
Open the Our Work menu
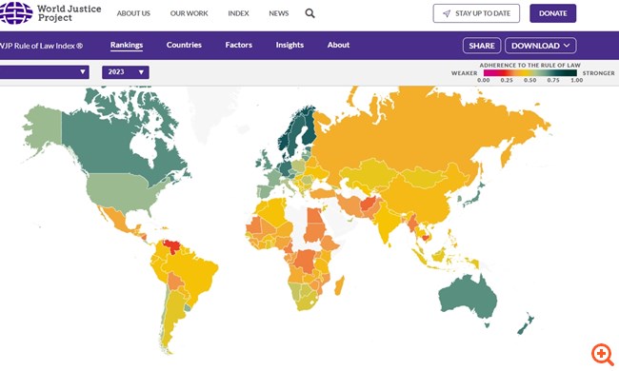[190, 13]
